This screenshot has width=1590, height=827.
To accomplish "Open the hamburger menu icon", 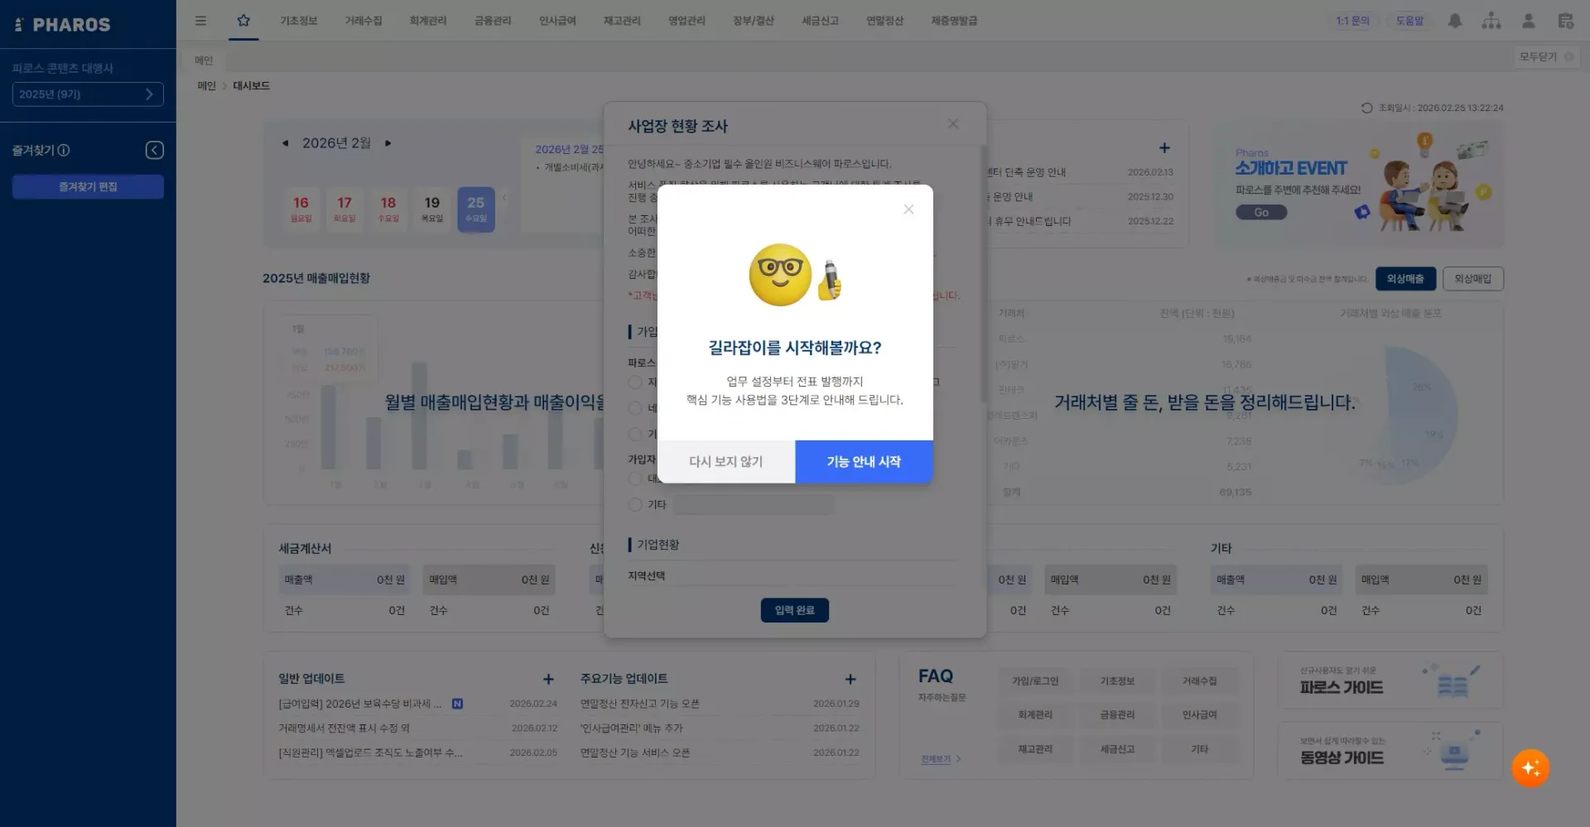I will (200, 21).
